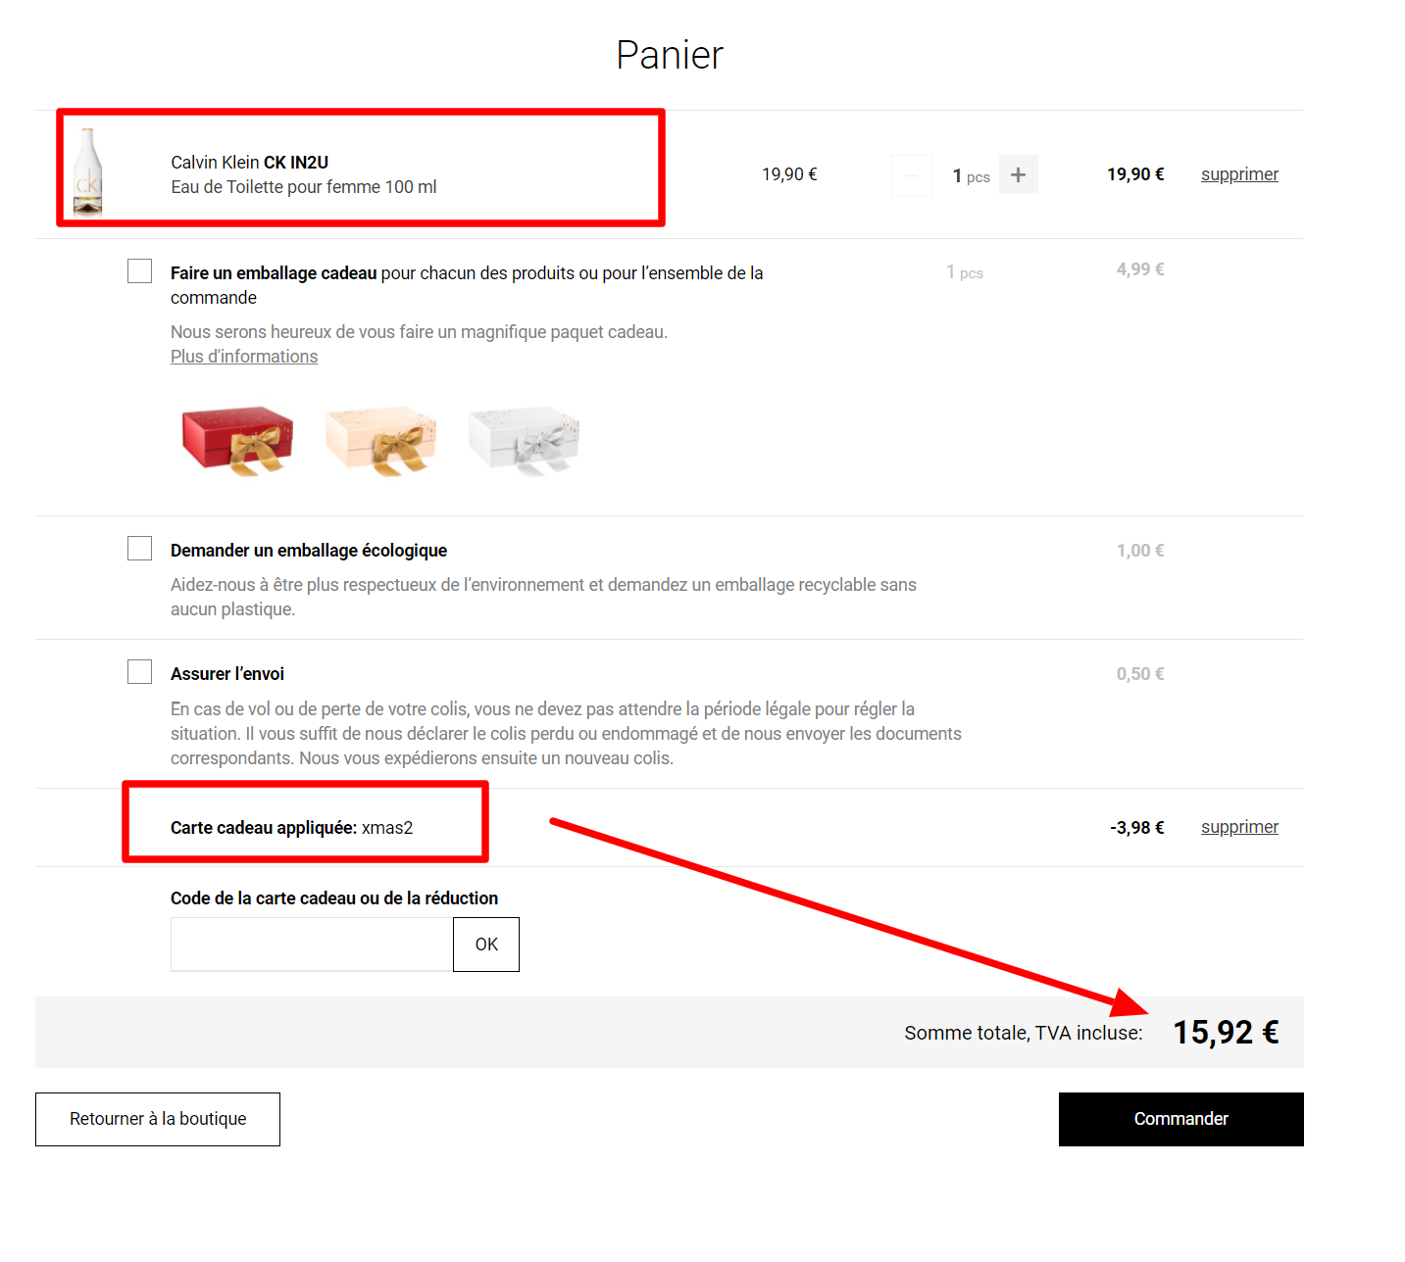Select the peach gift box image

[x=380, y=440]
